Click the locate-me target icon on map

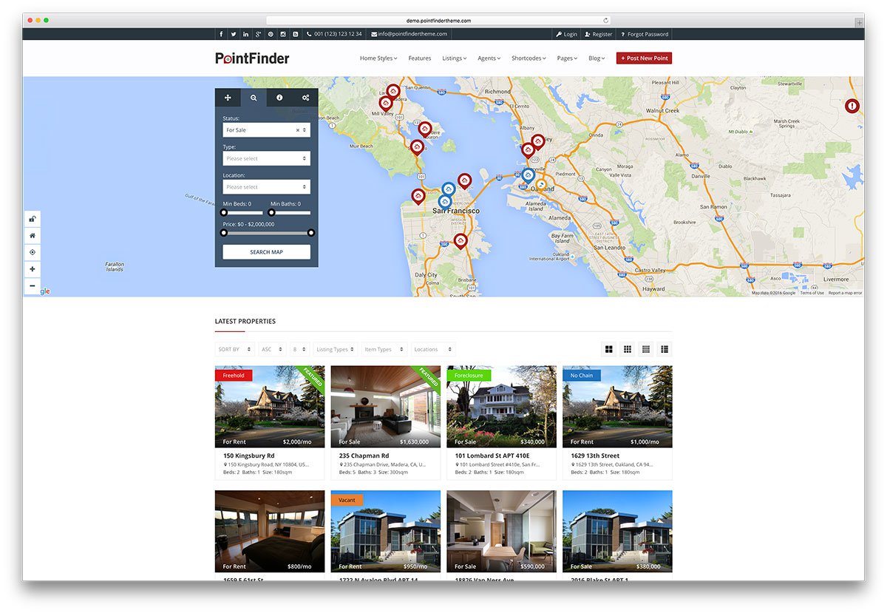[33, 252]
